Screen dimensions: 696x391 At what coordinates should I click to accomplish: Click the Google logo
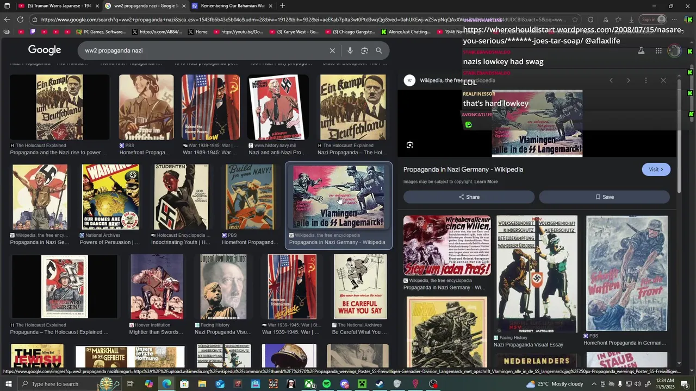[45, 50]
